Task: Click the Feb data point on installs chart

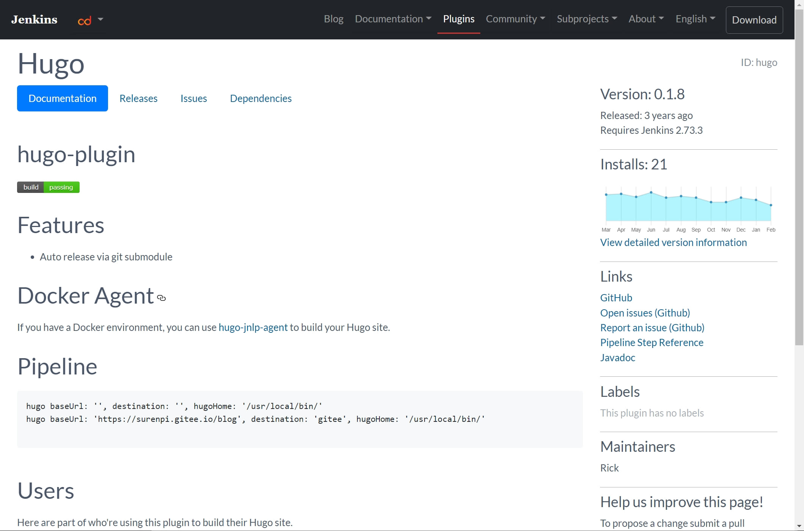Action: point(771,205)
